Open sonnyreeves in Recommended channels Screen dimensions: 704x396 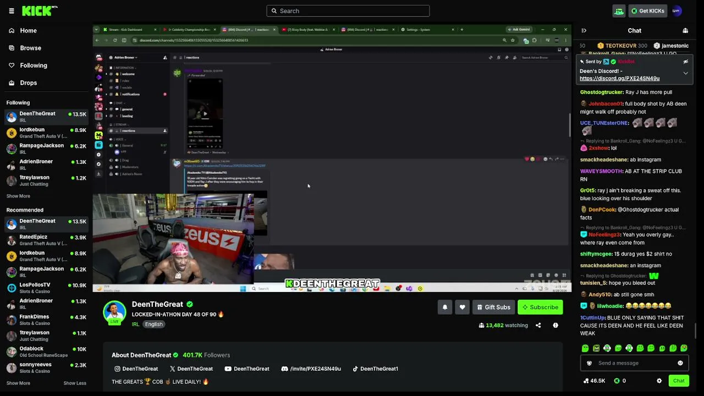coord(46,368)
